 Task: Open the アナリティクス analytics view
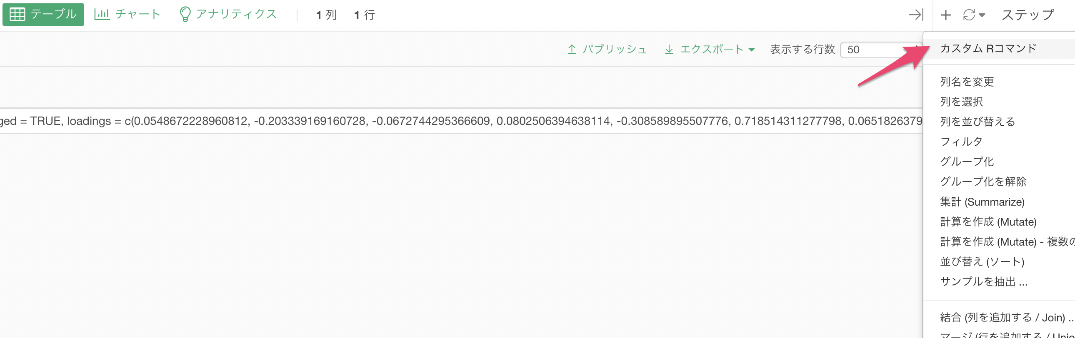tap(228, 15)
